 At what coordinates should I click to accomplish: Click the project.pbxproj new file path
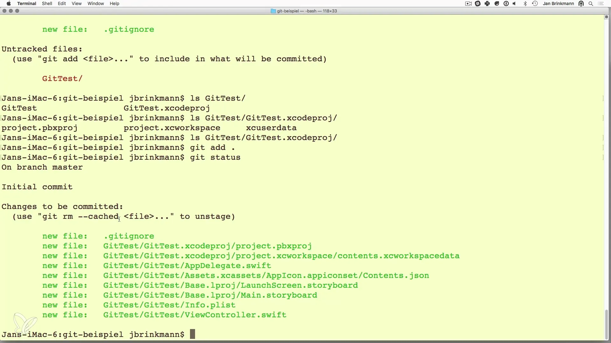click(207, 246)
